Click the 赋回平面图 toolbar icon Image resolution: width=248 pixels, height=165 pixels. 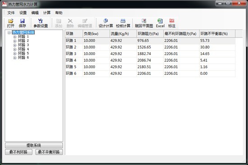pos(144,23)
